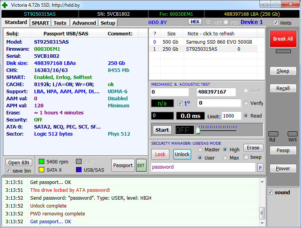Viewport: 301px width, 228px height.
Task: Click the password input field
Action: 203,167
